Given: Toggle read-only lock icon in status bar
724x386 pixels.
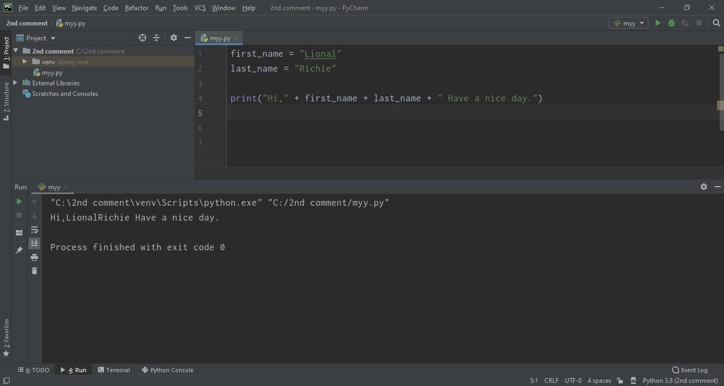Looking at the screenshot, I should point(620,381).
